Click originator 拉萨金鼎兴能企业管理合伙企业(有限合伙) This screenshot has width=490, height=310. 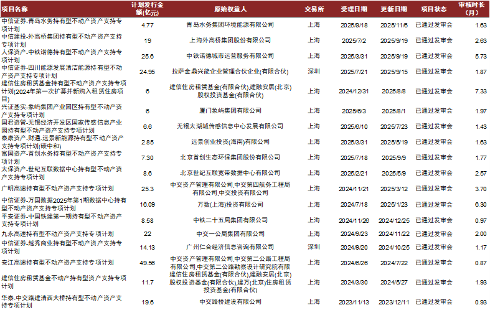pos(230,72)
